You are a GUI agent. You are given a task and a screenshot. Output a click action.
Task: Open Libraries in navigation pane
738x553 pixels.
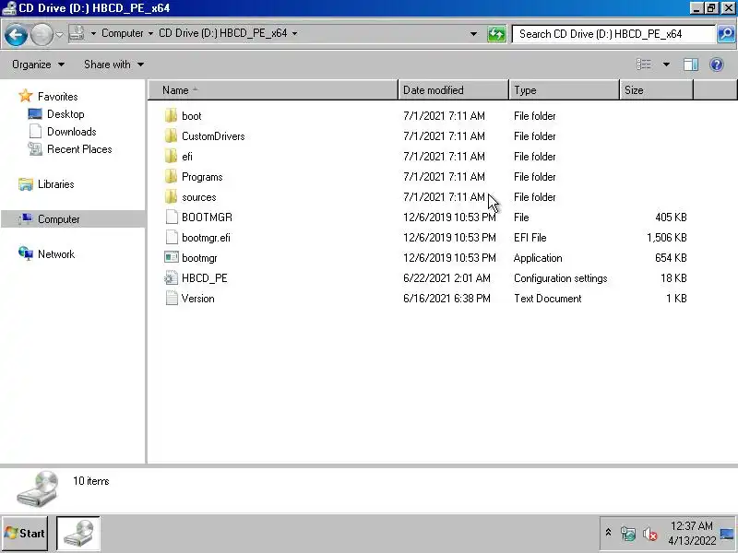pyautogui.click(x=56, y=184)
